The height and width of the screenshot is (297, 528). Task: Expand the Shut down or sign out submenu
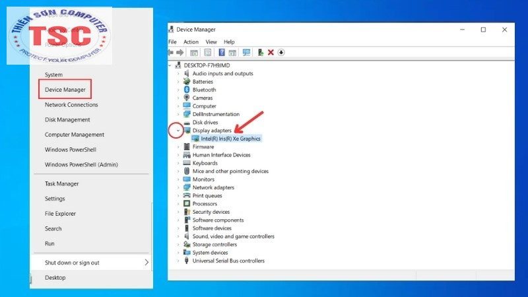point(91,263)
